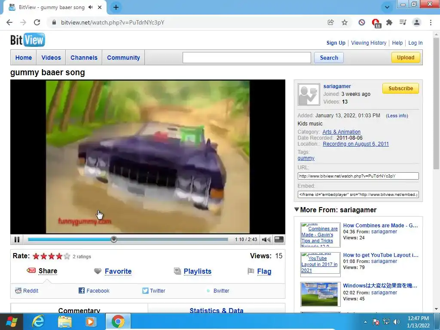Select the Embed code field
Image resolution: width=440 pixels, height=330 pixels.
coord(358,195)
